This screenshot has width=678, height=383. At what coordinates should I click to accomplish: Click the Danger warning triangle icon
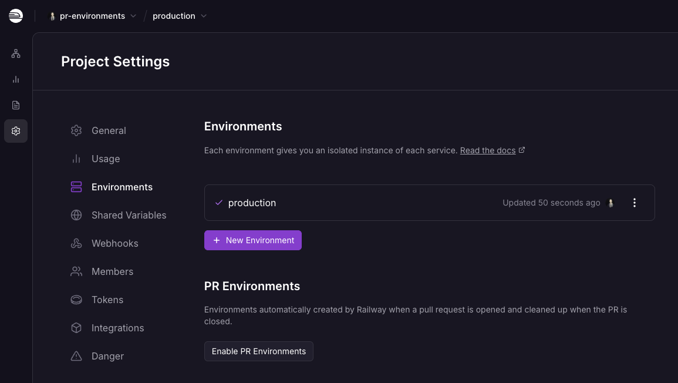(x=76, y=356)
